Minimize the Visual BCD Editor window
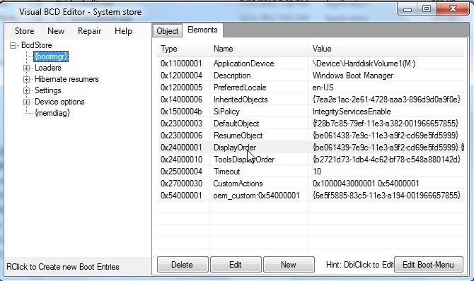This screenshot has width=474, height=281. (x=407, y=9)
